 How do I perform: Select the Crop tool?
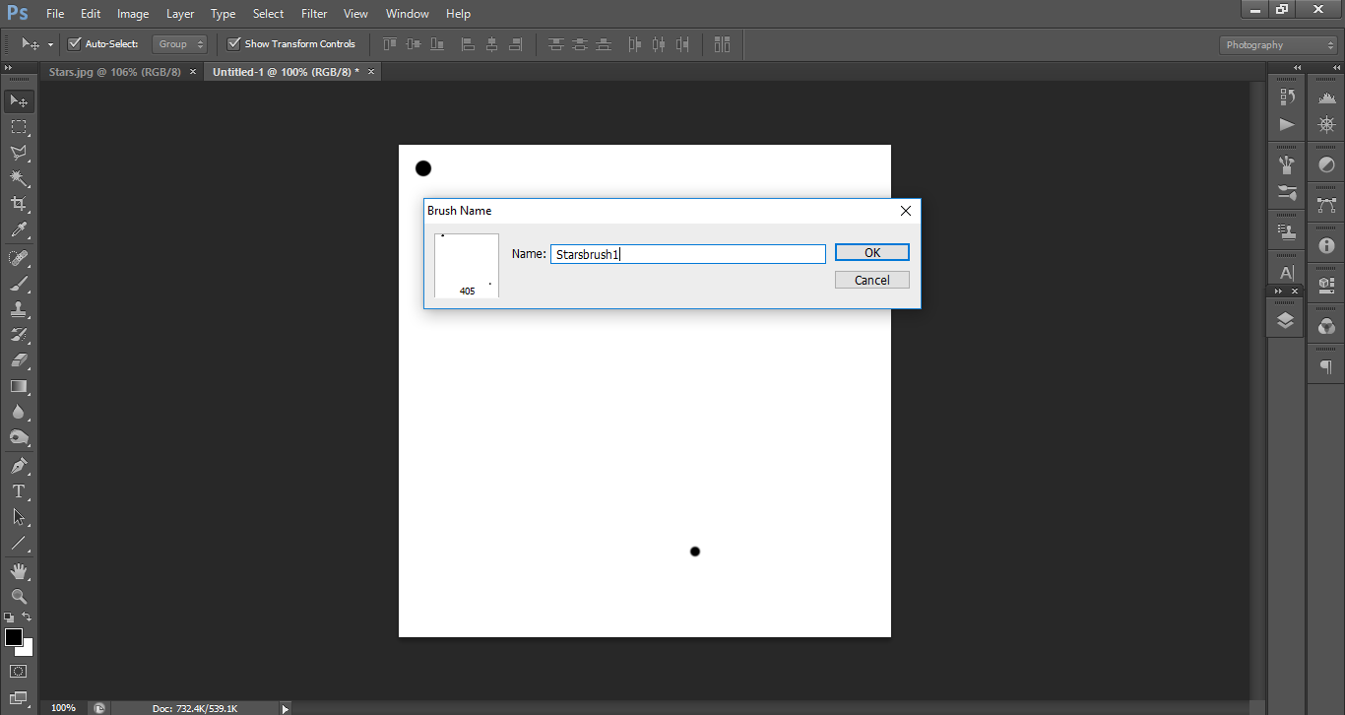(19, 204)
